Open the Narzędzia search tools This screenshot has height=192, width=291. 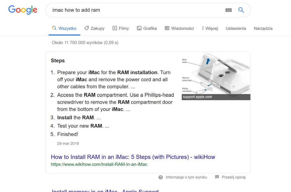pos(263,29)
